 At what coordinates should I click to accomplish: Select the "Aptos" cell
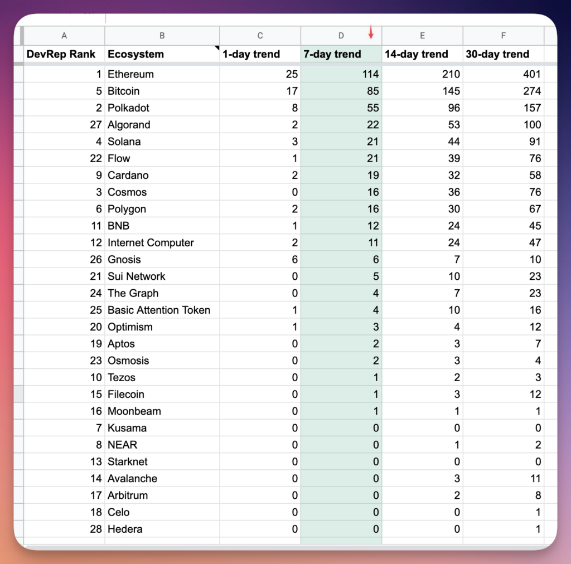(162, 344)
